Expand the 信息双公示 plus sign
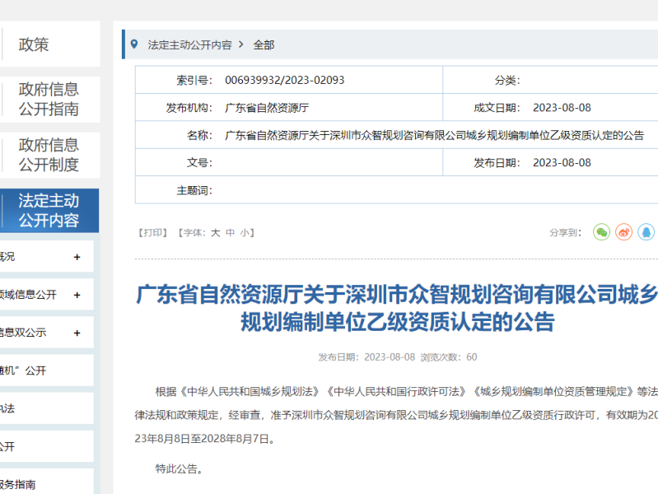Image resolution: width=658 pixels, height=494 pixels. (77, 333)
